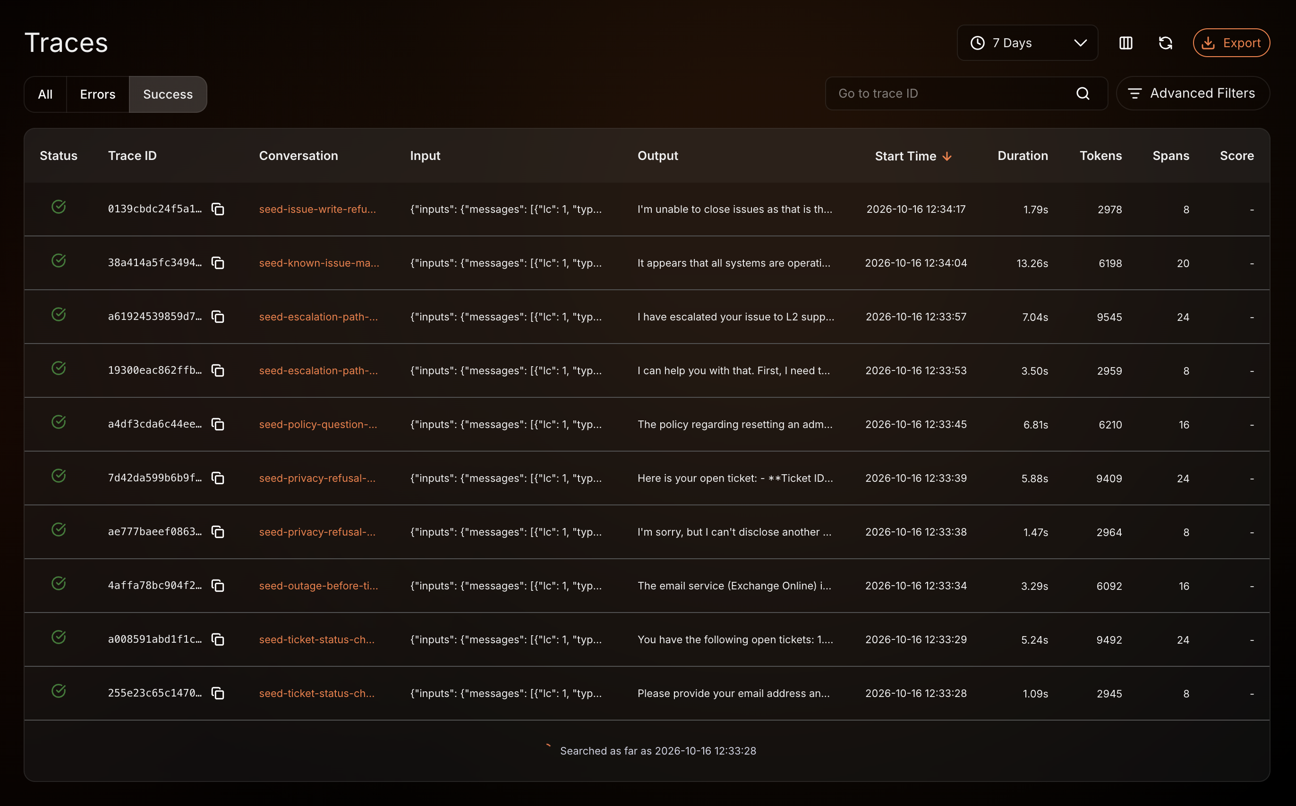Click token count 9545
Viewport: 1296px width, 806px height.
pyautogui.click(x=1109, y=317)
